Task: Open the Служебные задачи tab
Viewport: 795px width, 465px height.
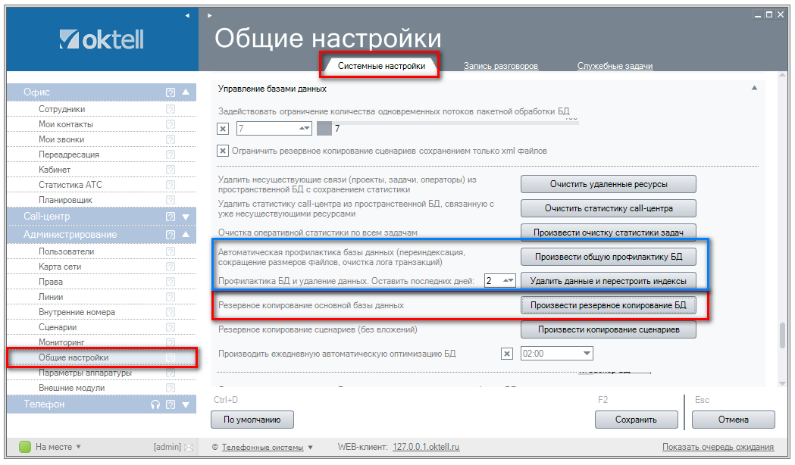Action: pyautogui.click(x=615, y=66)
